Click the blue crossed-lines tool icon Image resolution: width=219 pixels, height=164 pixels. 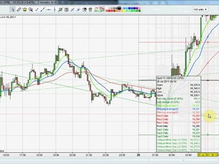73,10
